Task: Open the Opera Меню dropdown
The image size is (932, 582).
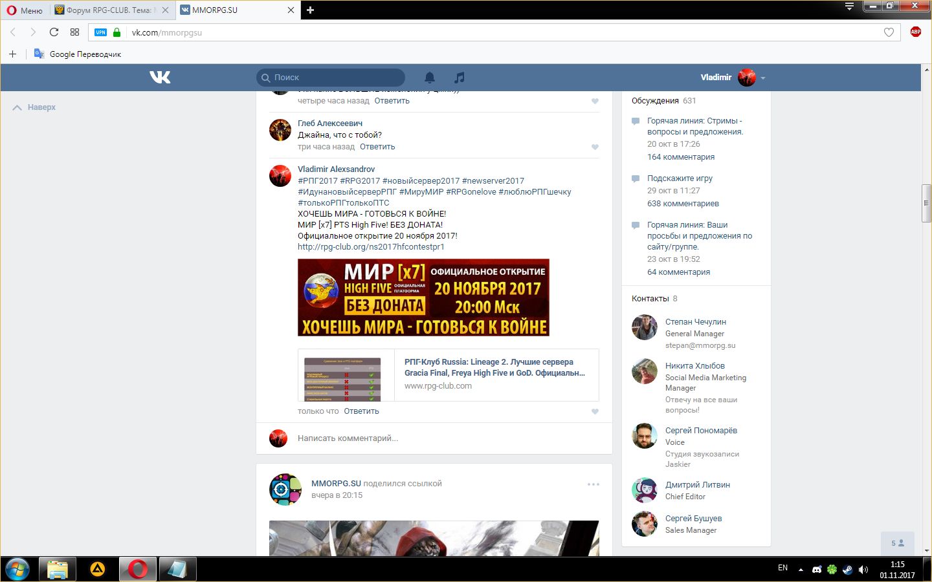Action: point(25,10)
